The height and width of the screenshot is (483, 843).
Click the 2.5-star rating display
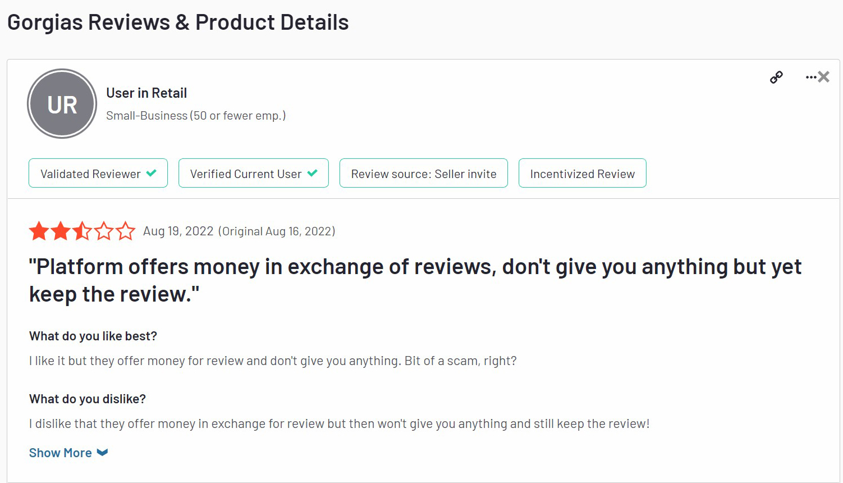[x=82, y=231]
